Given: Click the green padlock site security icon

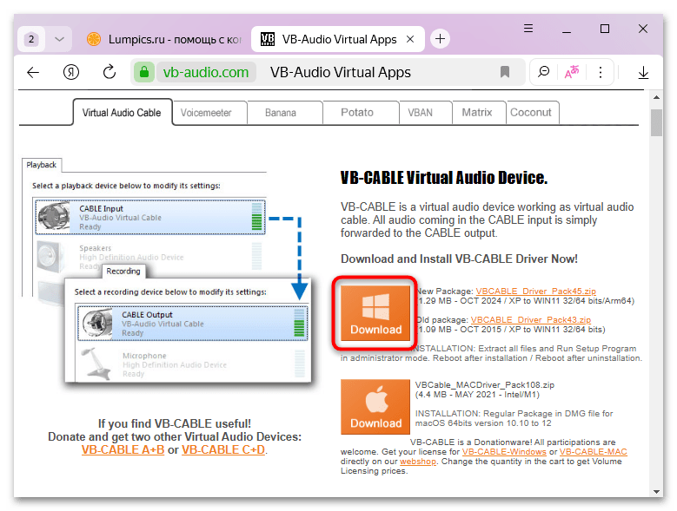Looking at the screenshot, I should (x=144, y=72).
